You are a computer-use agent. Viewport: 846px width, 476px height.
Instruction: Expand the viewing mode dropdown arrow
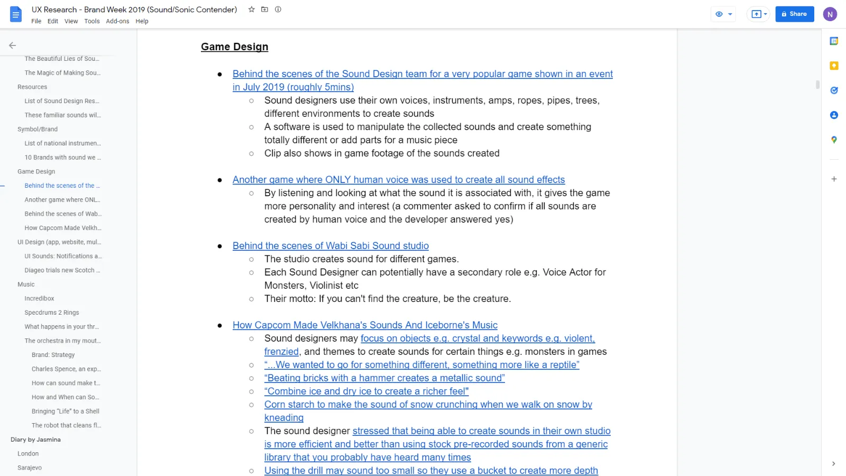click(x=730, y=14)
